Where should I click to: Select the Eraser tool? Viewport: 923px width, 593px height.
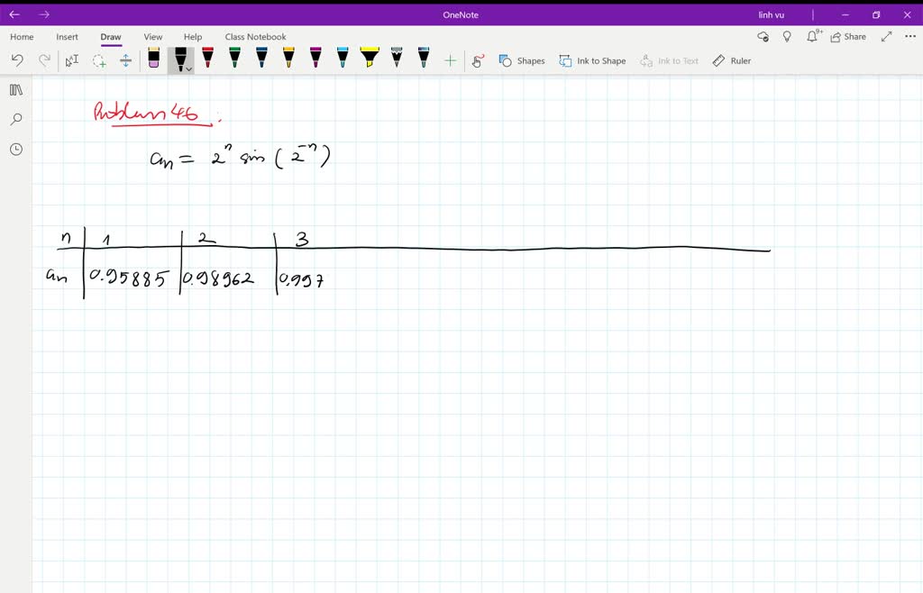(153, 60)
